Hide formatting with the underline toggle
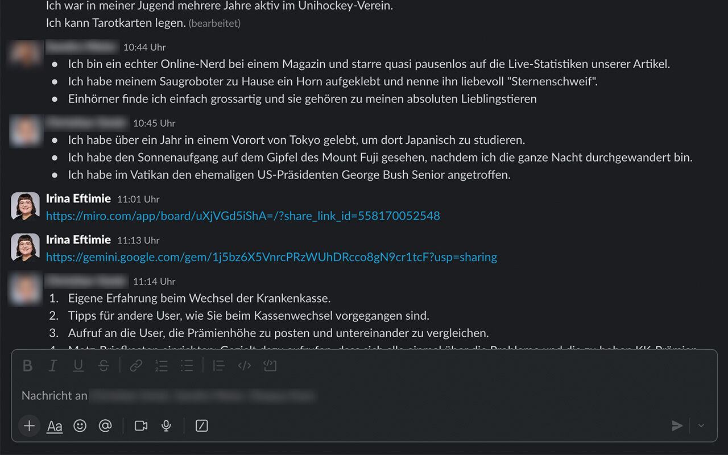Image resolution: width=728 pixels, height=455 pixels. pyautogui.click(x=78, y=366)
